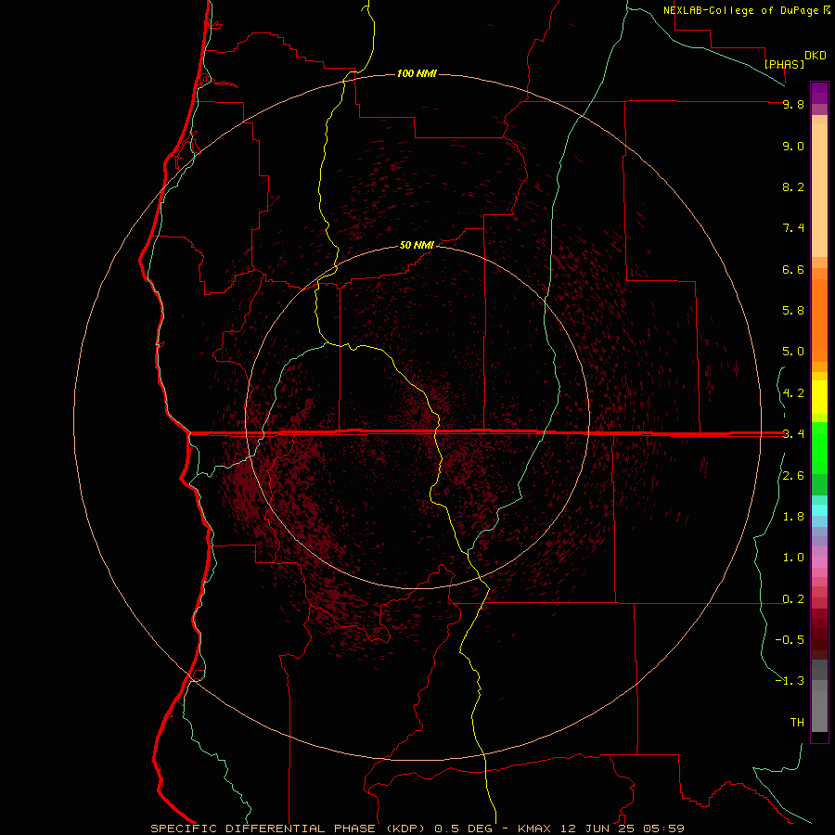Select the cyan band of the color bar
Screen dimensions: 835x835
(819, 510)
